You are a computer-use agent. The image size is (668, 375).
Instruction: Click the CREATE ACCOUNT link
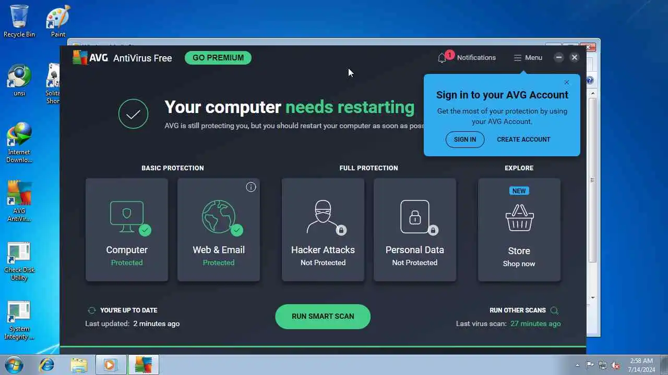(x=523, y=139)
